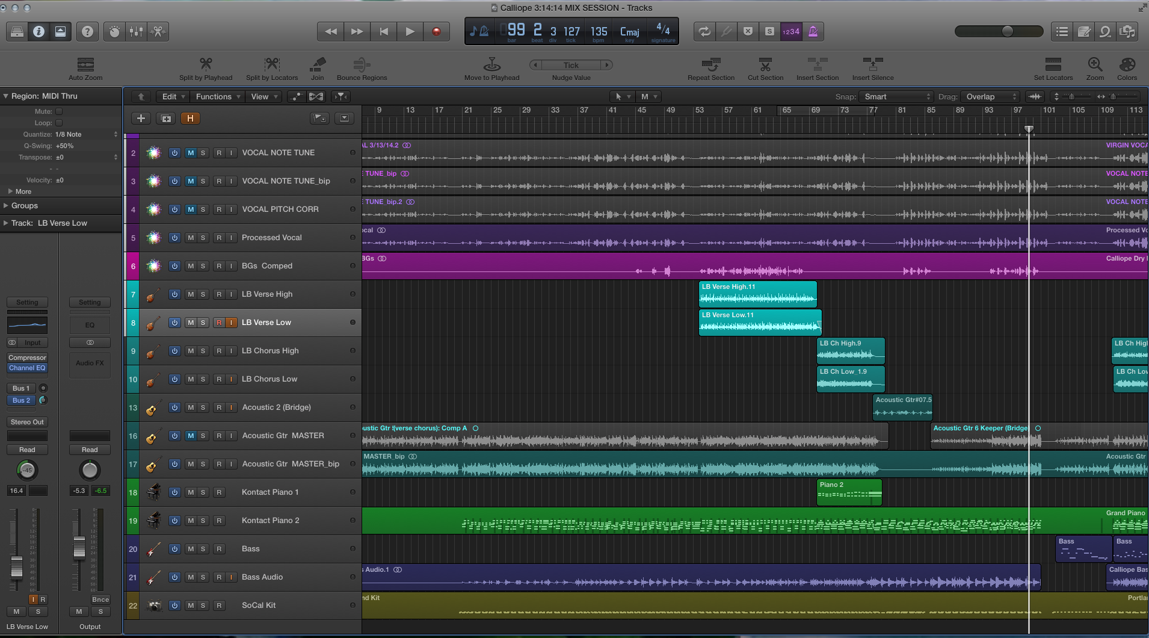Click the Cut Section icon

point(765,64)
